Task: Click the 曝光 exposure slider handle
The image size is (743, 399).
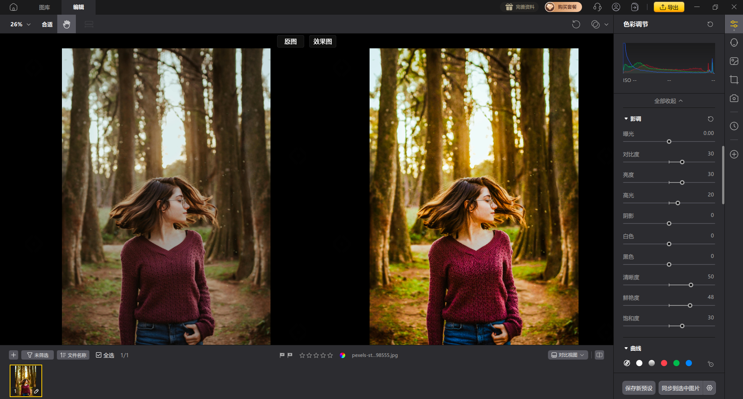Action: (x=669, y=142)
